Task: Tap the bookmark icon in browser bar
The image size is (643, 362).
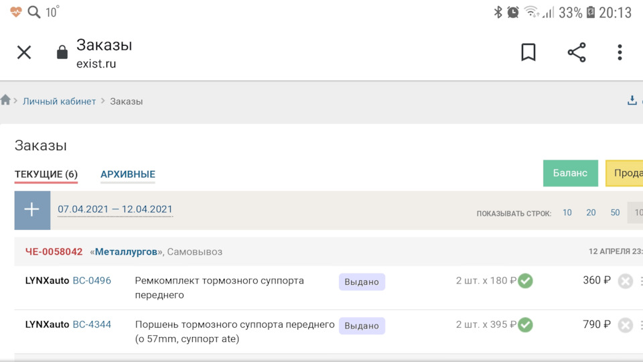Action: coord(528,52)
